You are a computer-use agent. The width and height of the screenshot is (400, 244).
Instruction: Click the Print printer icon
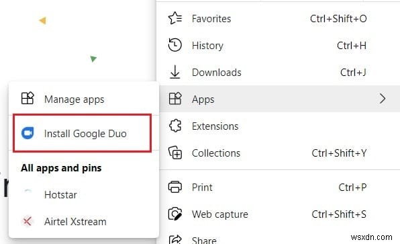click(x=175, y=187)
